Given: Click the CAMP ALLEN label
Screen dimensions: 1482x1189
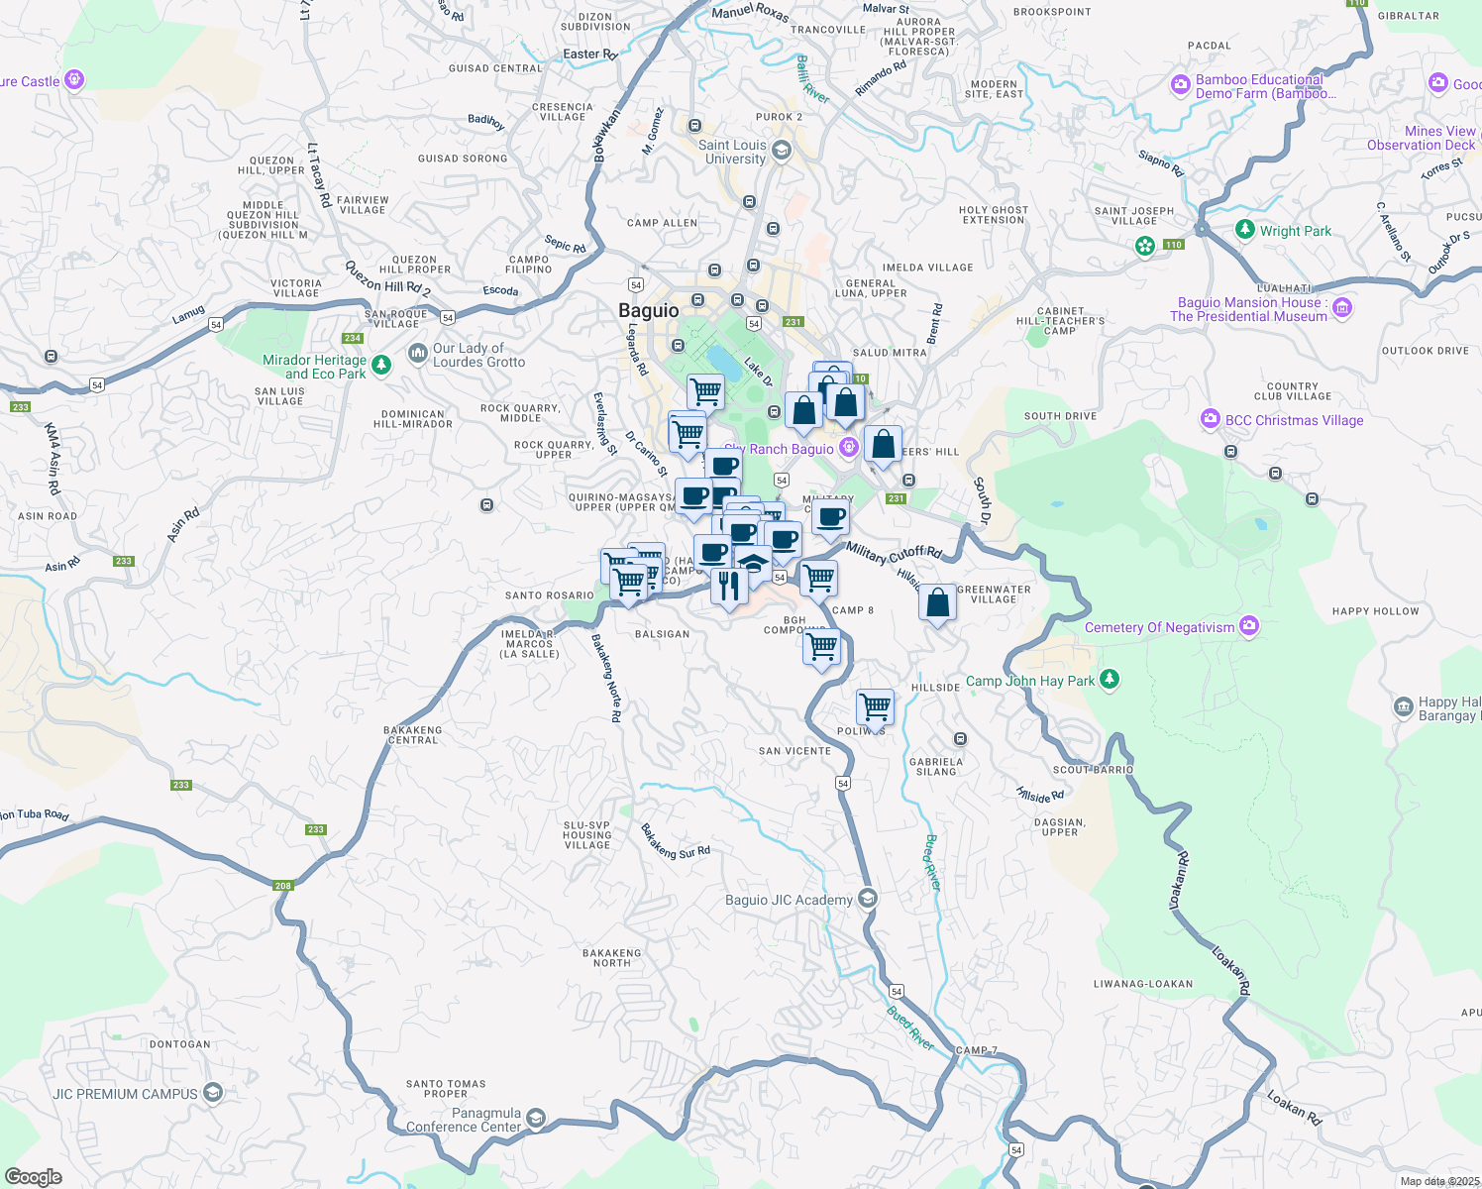Looking at the screenshot, I should (663, 223).
